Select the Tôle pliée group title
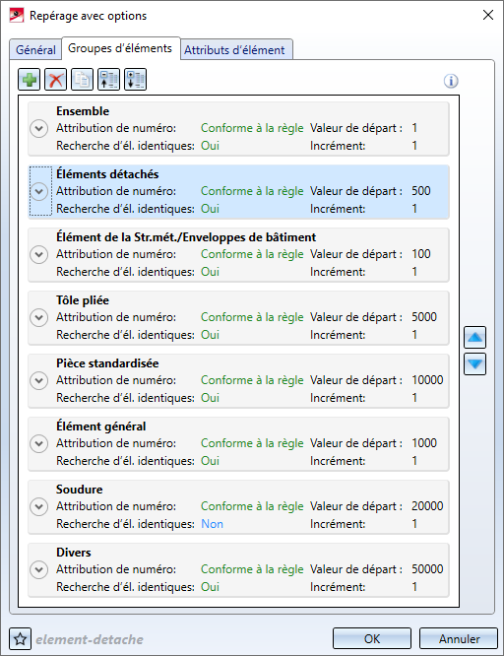Screen dimensions: 504x656 83,300
